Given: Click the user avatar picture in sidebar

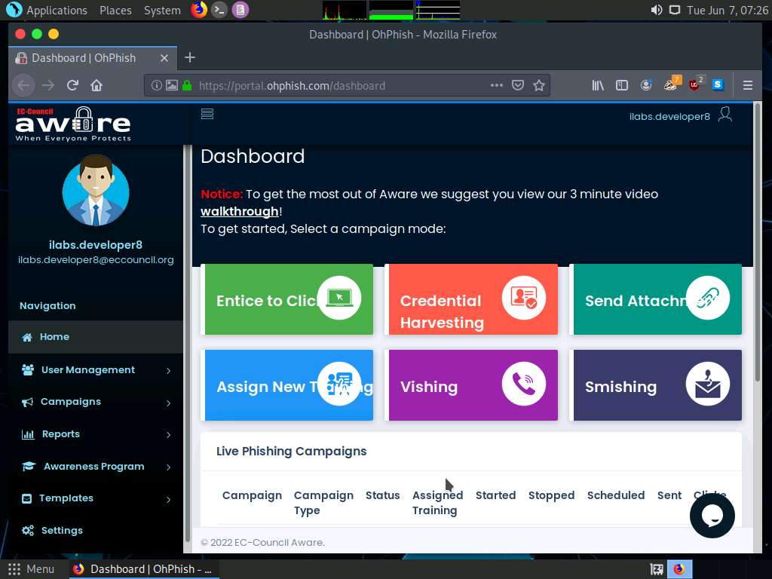Looking at the screenshot, I should coord(96,190).
